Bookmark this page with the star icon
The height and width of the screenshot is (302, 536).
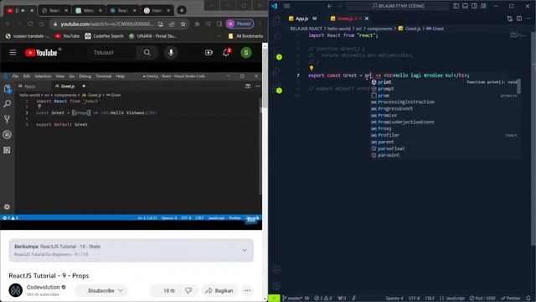[x=183, y=23]
